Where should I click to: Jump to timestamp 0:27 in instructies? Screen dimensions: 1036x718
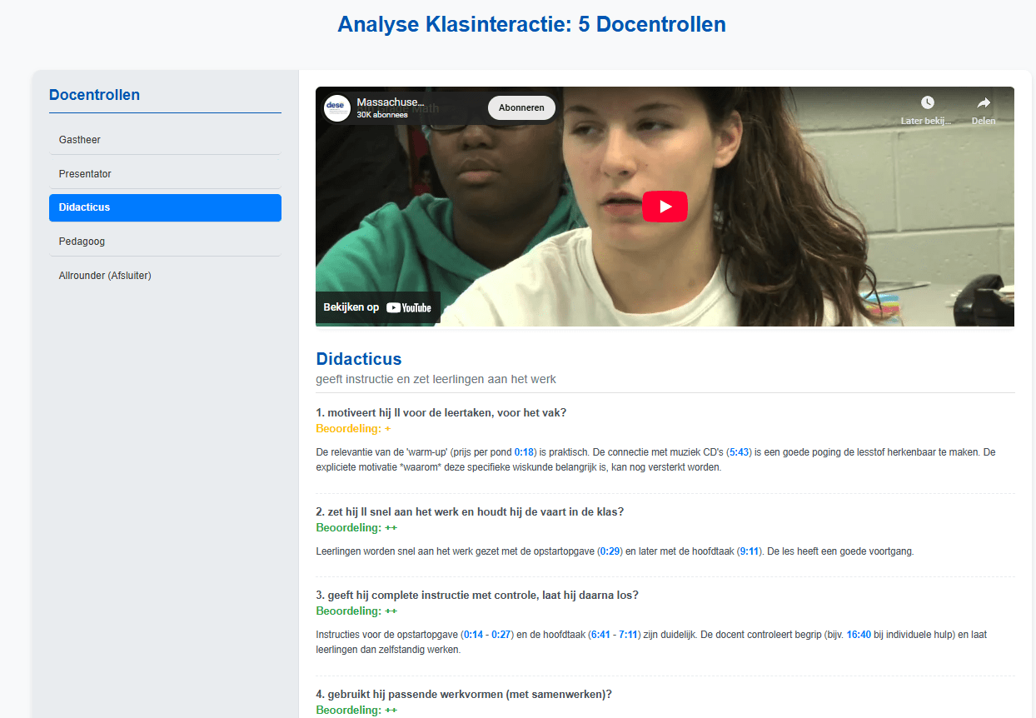(x=501, y=635)
